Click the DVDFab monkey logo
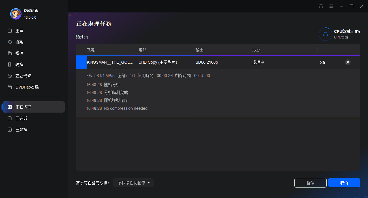This screenshot has height=198, width=368. (16, 14)
